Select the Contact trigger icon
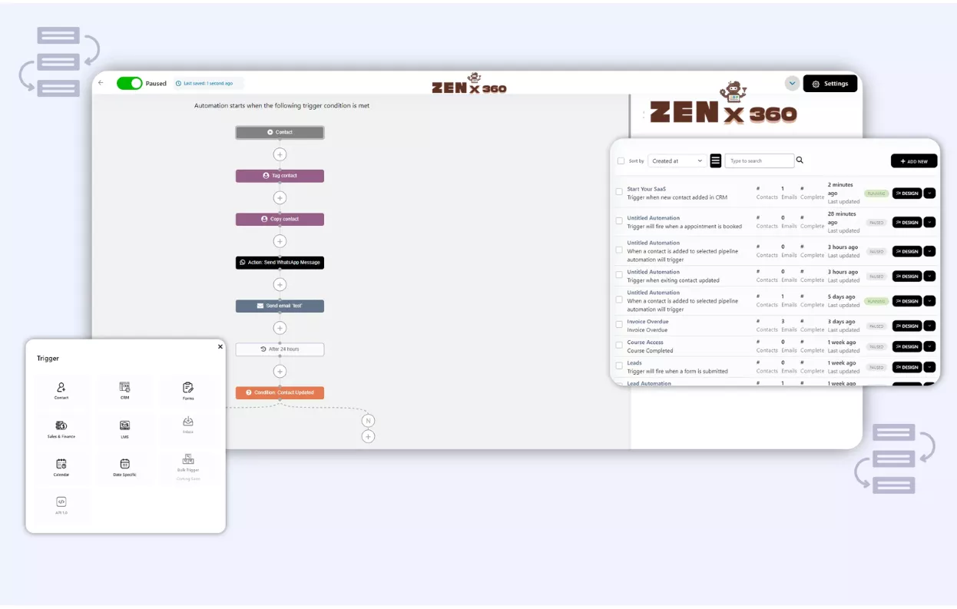 coord(61,388)
